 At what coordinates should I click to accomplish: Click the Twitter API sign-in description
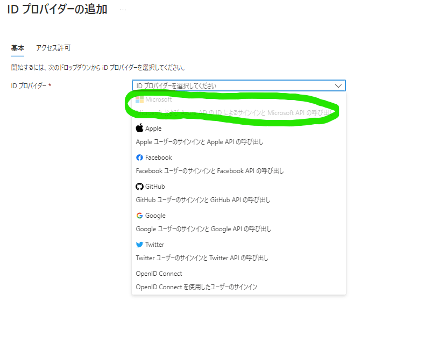click(202, 258)
